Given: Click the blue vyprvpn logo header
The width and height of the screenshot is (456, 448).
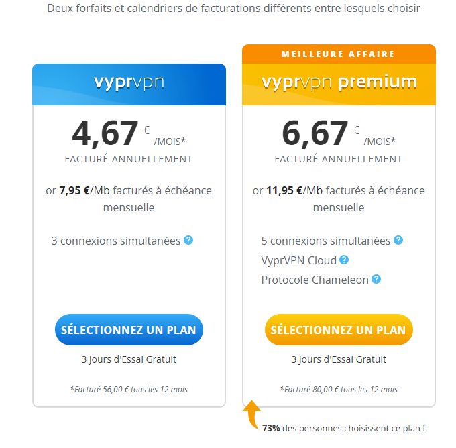Looking at the screenshot, I should click(129, 85).
